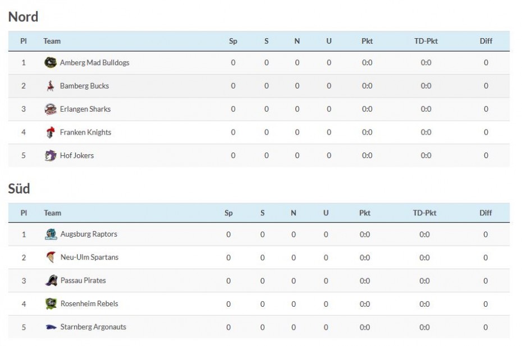
Task: Click the Hof Jokers team logo
Action: [51, 155]
